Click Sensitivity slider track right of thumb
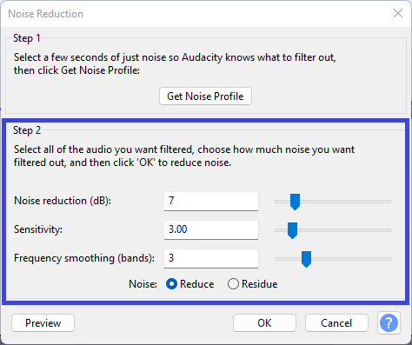Image resolution: width=412 pixels, height=345 pixels. 344,230
